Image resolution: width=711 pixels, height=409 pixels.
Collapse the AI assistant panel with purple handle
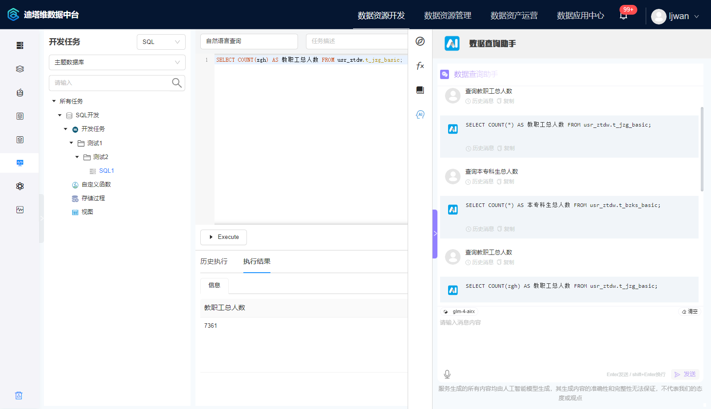(x=435, y=234)
